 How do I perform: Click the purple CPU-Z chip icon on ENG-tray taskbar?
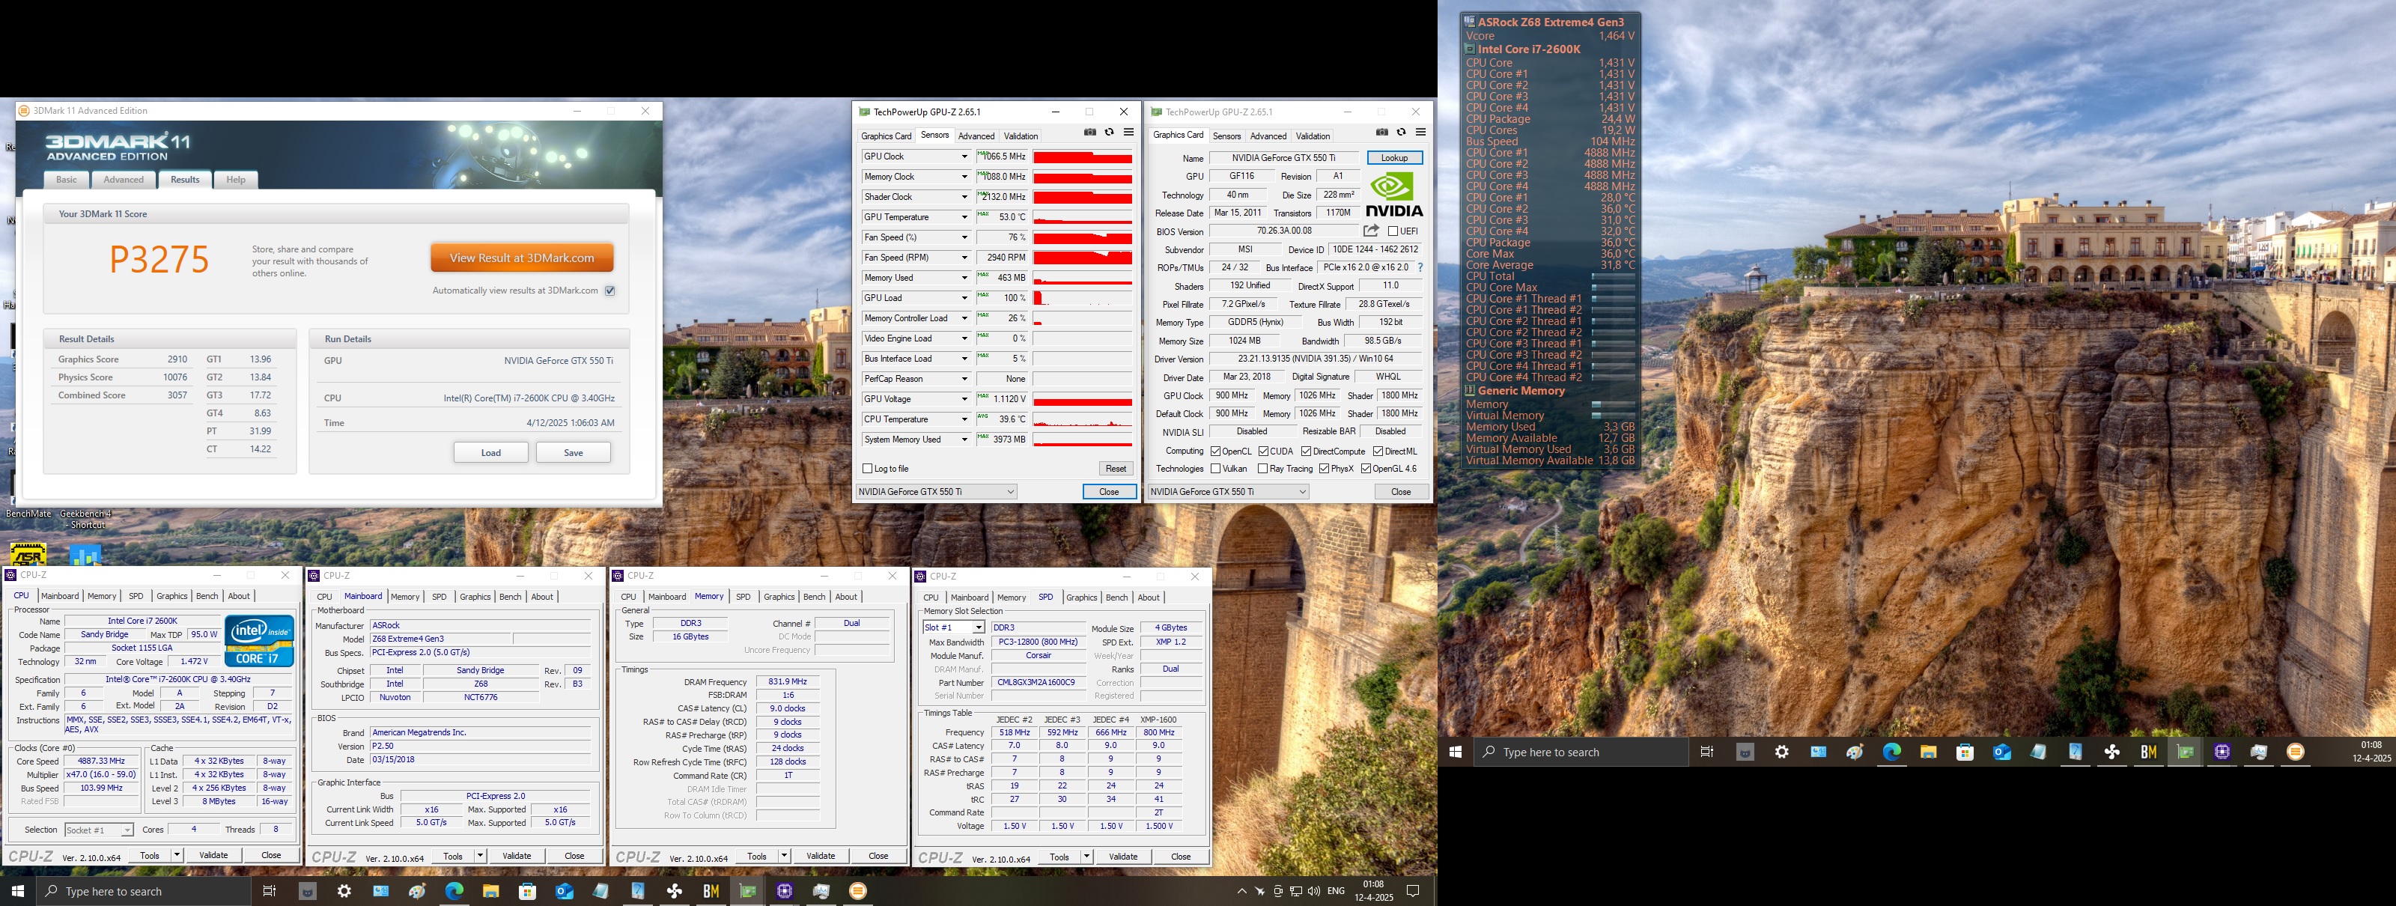pyautogui.click(x=785, y=891)
